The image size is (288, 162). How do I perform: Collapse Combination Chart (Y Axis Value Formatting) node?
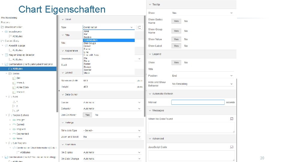coord(2,157)
